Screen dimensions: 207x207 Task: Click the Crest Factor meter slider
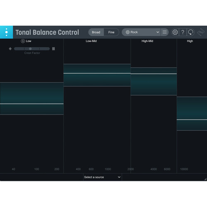click(x=32, y=49)
